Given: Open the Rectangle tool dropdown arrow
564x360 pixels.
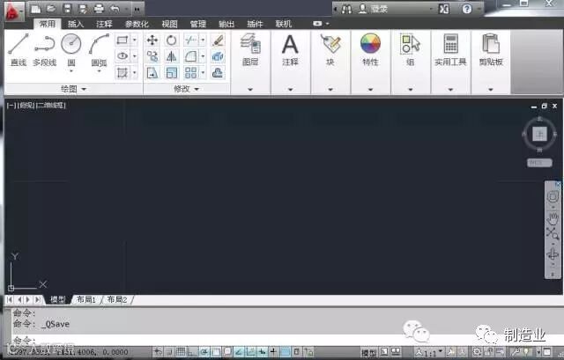Looking at the screenshot, I should [134, 40].
